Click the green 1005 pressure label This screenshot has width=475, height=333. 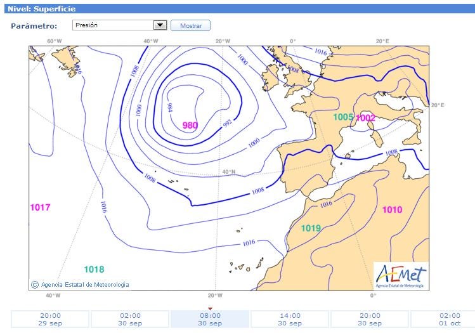pyautogui.click(x=343, y=117)
